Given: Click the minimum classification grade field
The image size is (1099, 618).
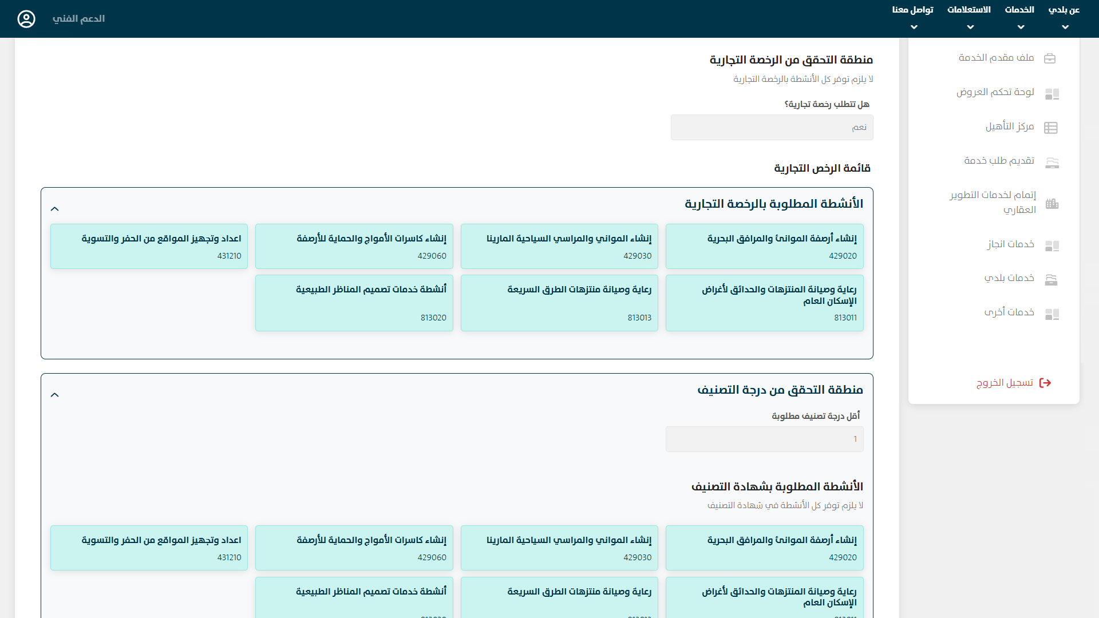Looking at the screenshot, I should 764,439.
